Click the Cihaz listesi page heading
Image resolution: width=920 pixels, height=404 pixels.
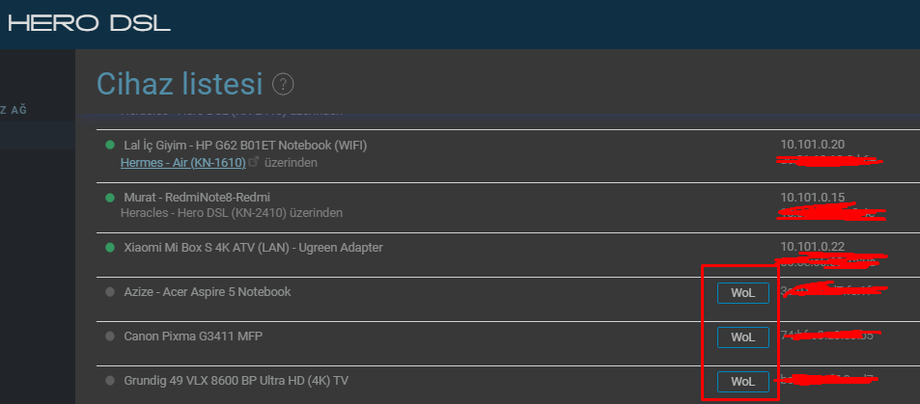(x=180, y=84)
